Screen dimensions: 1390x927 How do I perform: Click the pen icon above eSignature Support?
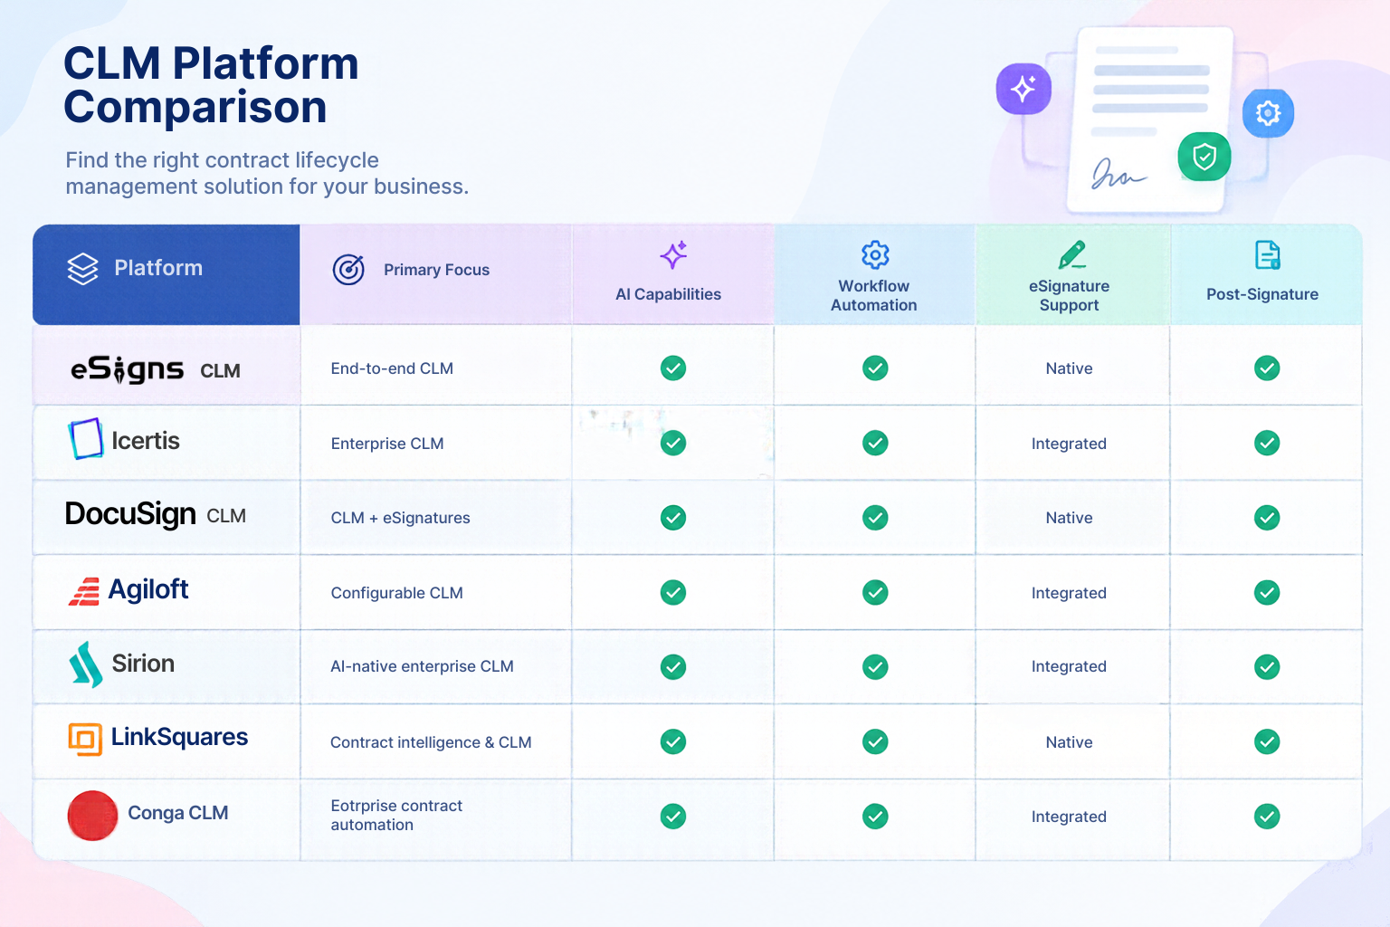pos(1072,254)
